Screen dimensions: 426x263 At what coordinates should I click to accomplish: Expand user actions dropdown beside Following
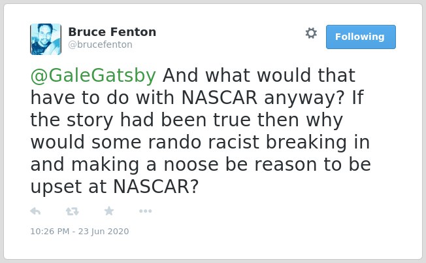(x=311, y=33)
